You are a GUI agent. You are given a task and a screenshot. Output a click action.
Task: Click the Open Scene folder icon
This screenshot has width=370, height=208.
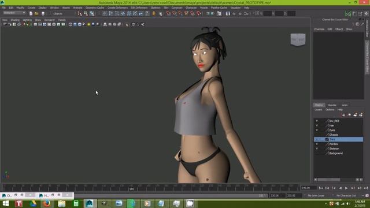[36, 14]
